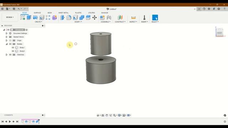Viewport: 228px width, 128px height.
Task: Open the CONSTRUCT dropdown menu
Action: [x=120, y=22]
